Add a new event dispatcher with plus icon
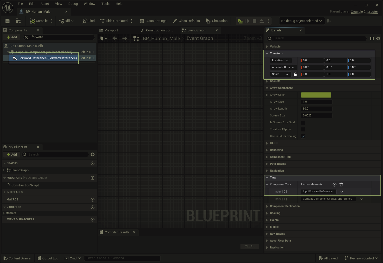The height and width of the screenshot is (263, 383). click(x=93, y=220)
